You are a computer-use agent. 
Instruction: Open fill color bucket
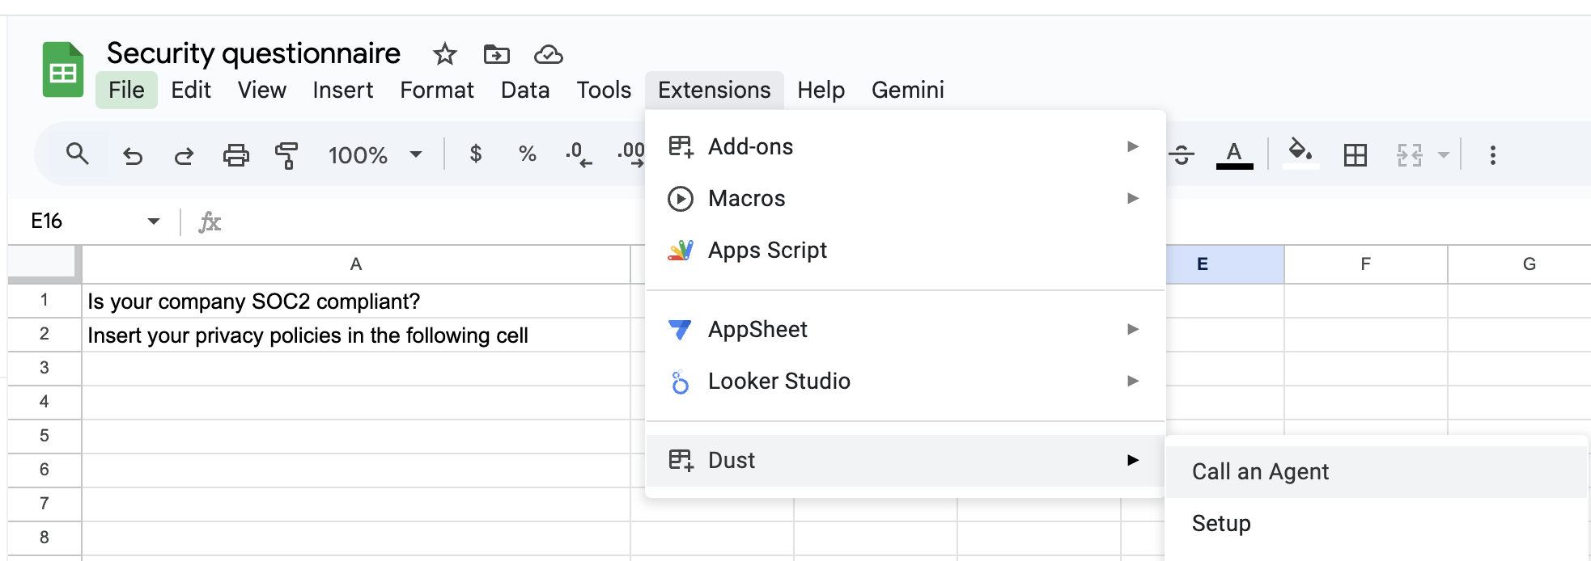[1300, 154]
